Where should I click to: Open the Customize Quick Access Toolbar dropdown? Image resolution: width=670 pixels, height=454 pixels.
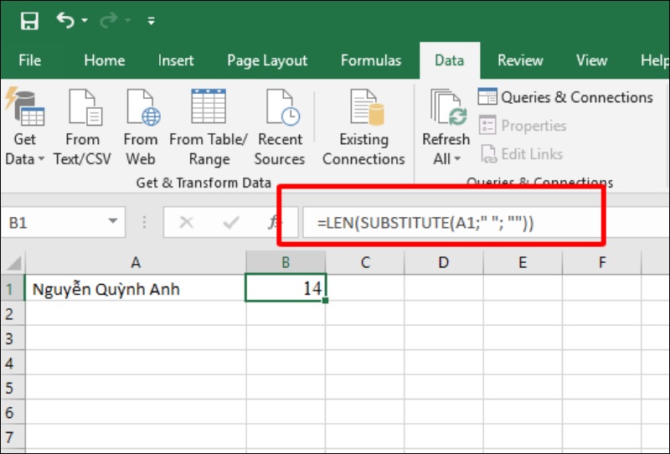(151, 21)
